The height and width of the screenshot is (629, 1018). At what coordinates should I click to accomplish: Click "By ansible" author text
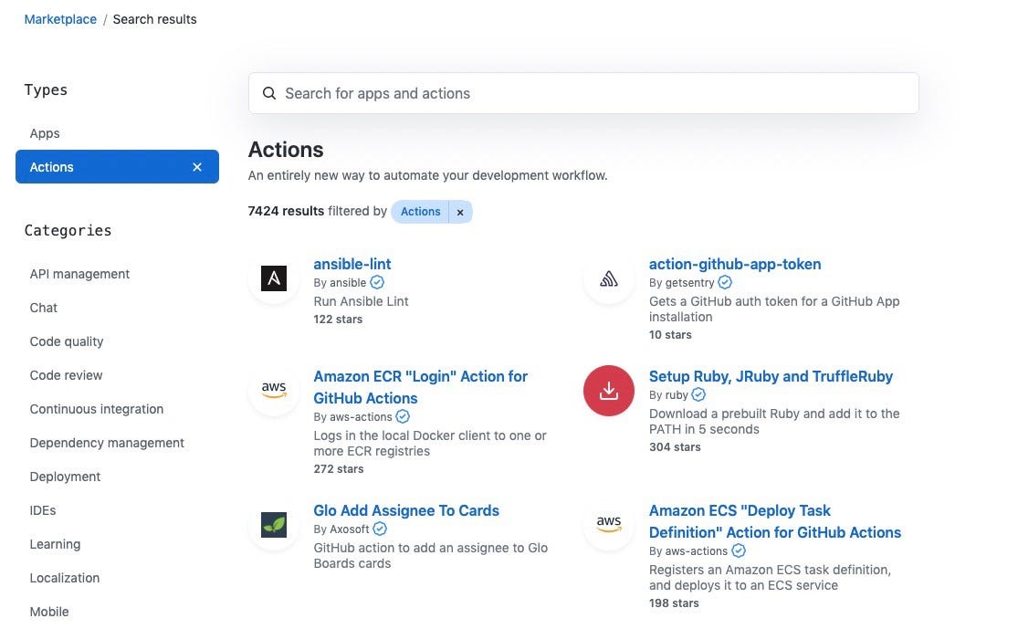click(341, 283)
